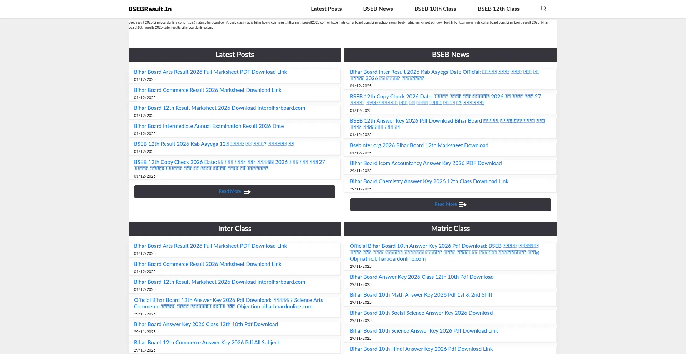Open Bsebinter.org 2026 12th Marksheet Download link
This screenshot has height=354, width=686.
tap(419, 145)
